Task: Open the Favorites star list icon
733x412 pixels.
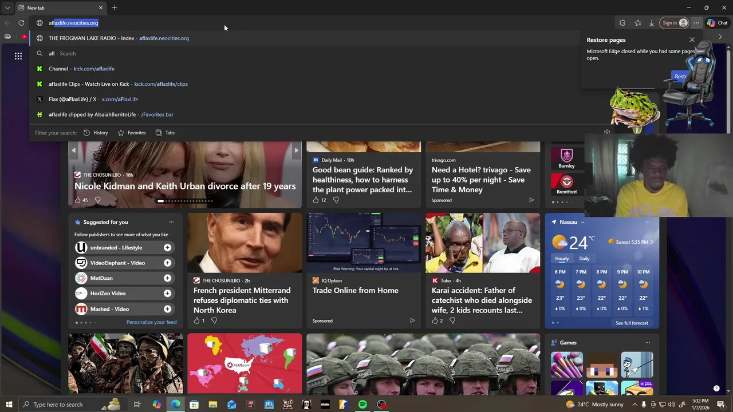Action: (637, 23)
